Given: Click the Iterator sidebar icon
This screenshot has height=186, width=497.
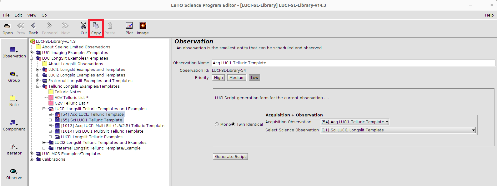Looking at the screenshot, I should [13, 147].
